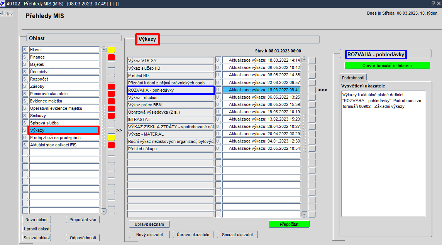Select the Obratová výsledovka (2 sl.) row field
Screen dimensions: 442x245
click(x=171, y=112)
